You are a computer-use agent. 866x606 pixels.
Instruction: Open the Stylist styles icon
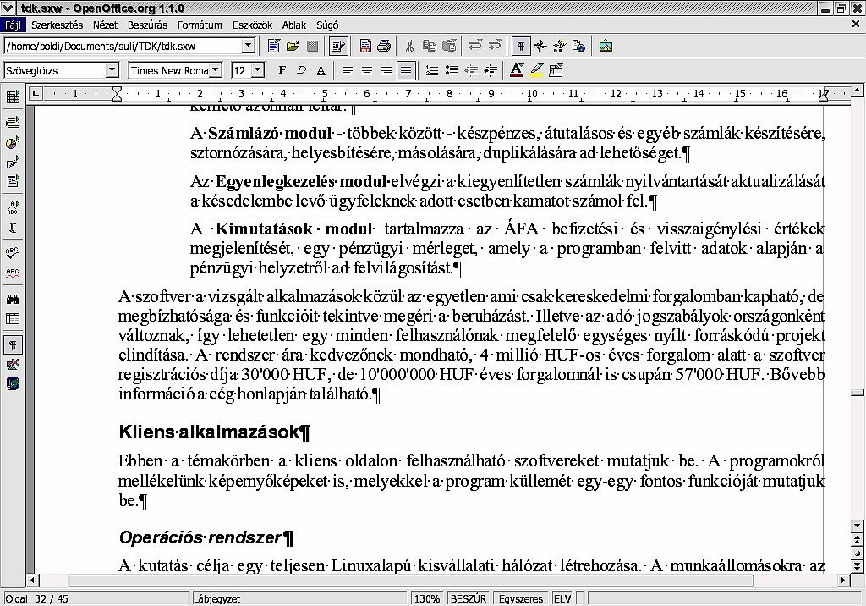pos(560,46)
